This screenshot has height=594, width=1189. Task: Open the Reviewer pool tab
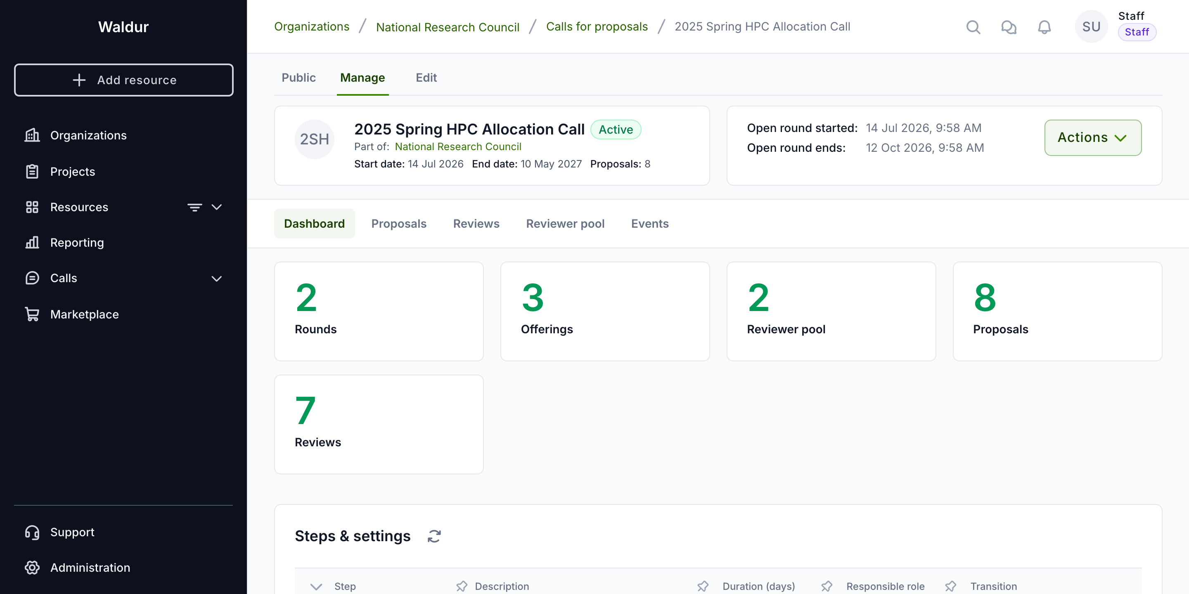(565, 224)
